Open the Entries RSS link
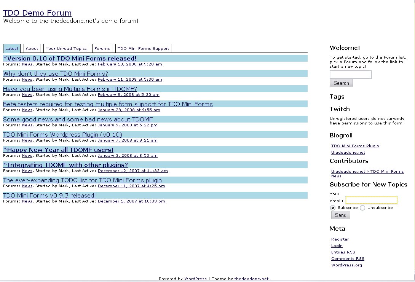Screen dimensions: 415x282 [343, 252]
